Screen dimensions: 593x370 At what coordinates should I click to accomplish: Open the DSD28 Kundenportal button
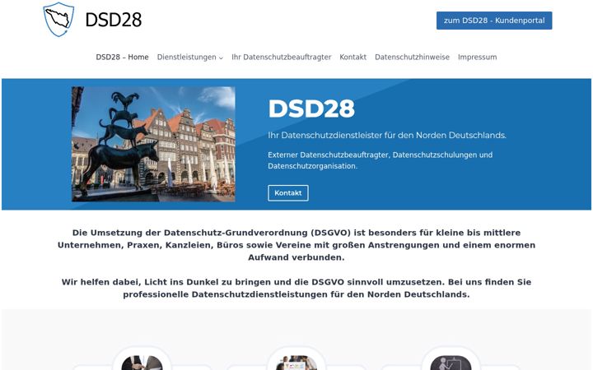tap(494, 21)
